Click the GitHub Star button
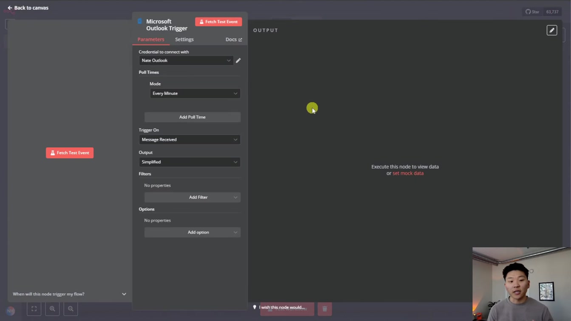The width and height of the screenshot is (571, 321). click(x=532, y=12)
